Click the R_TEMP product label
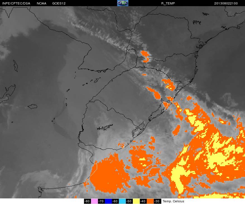The height and width of the screenshot is (204, 245). click(168, 3)
